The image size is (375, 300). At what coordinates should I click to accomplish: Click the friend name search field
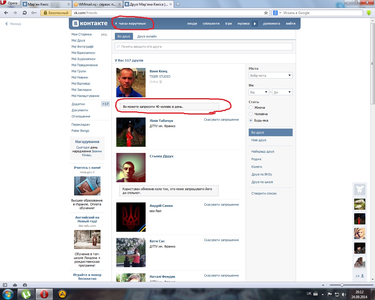pos(204,47)
